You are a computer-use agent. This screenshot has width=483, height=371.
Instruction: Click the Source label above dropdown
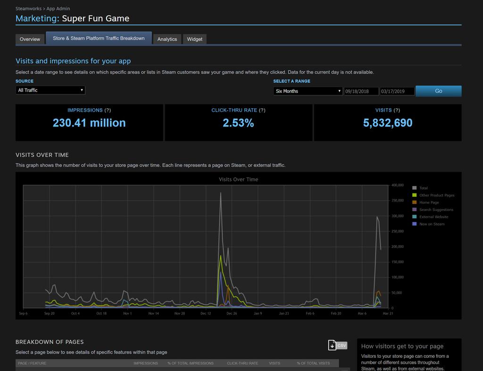click(25, 81)
